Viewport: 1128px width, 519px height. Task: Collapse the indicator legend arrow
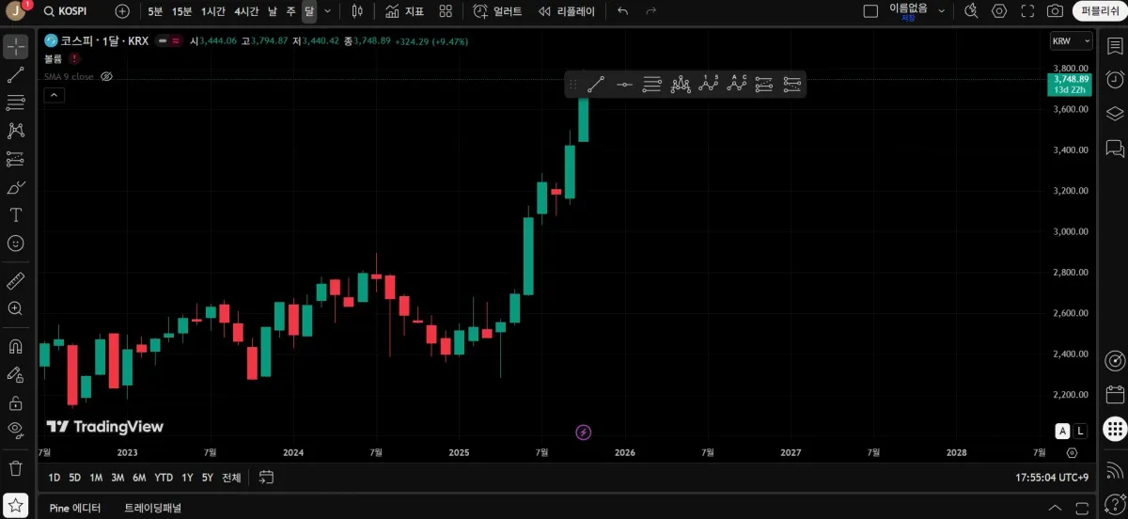(x=54, y=94)
